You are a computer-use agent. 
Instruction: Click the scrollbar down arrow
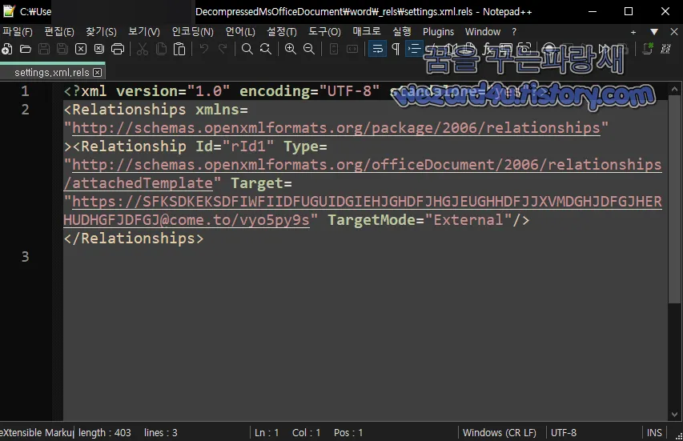(x=674, y=415)
